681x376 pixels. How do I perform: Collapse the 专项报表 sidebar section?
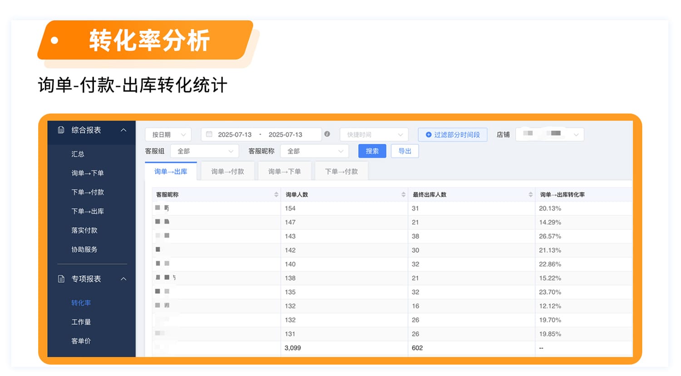[x=123, y=279]
